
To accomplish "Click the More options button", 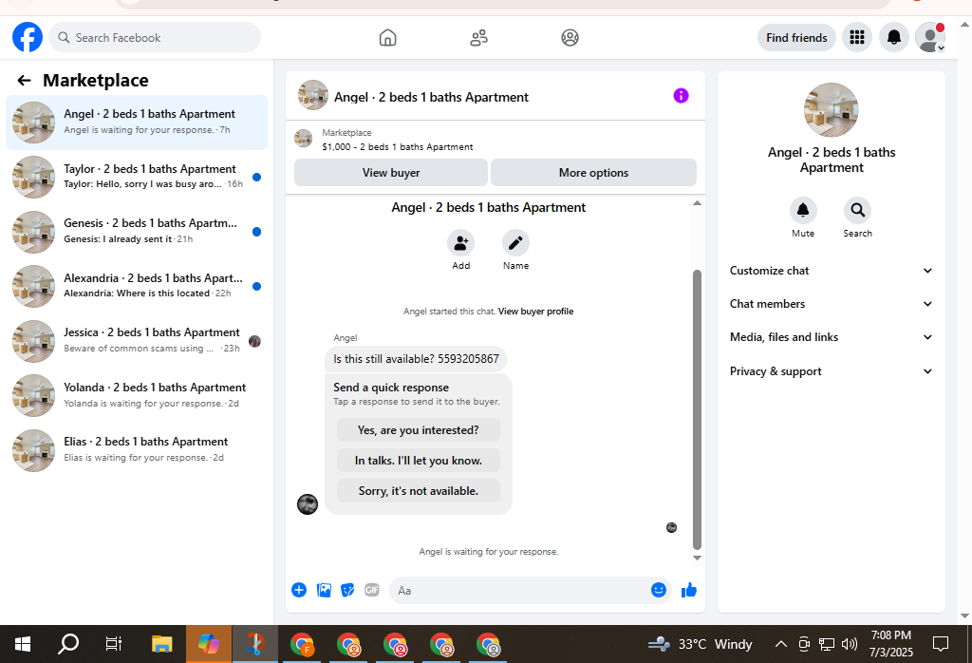I will (593, 173).
